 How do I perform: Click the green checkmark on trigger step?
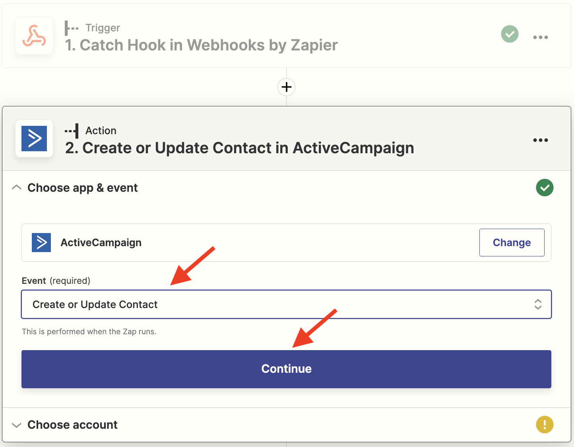510,34
